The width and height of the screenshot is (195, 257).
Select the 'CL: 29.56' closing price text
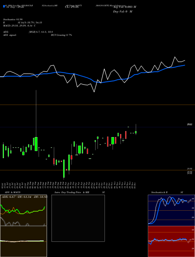point(72,7)
